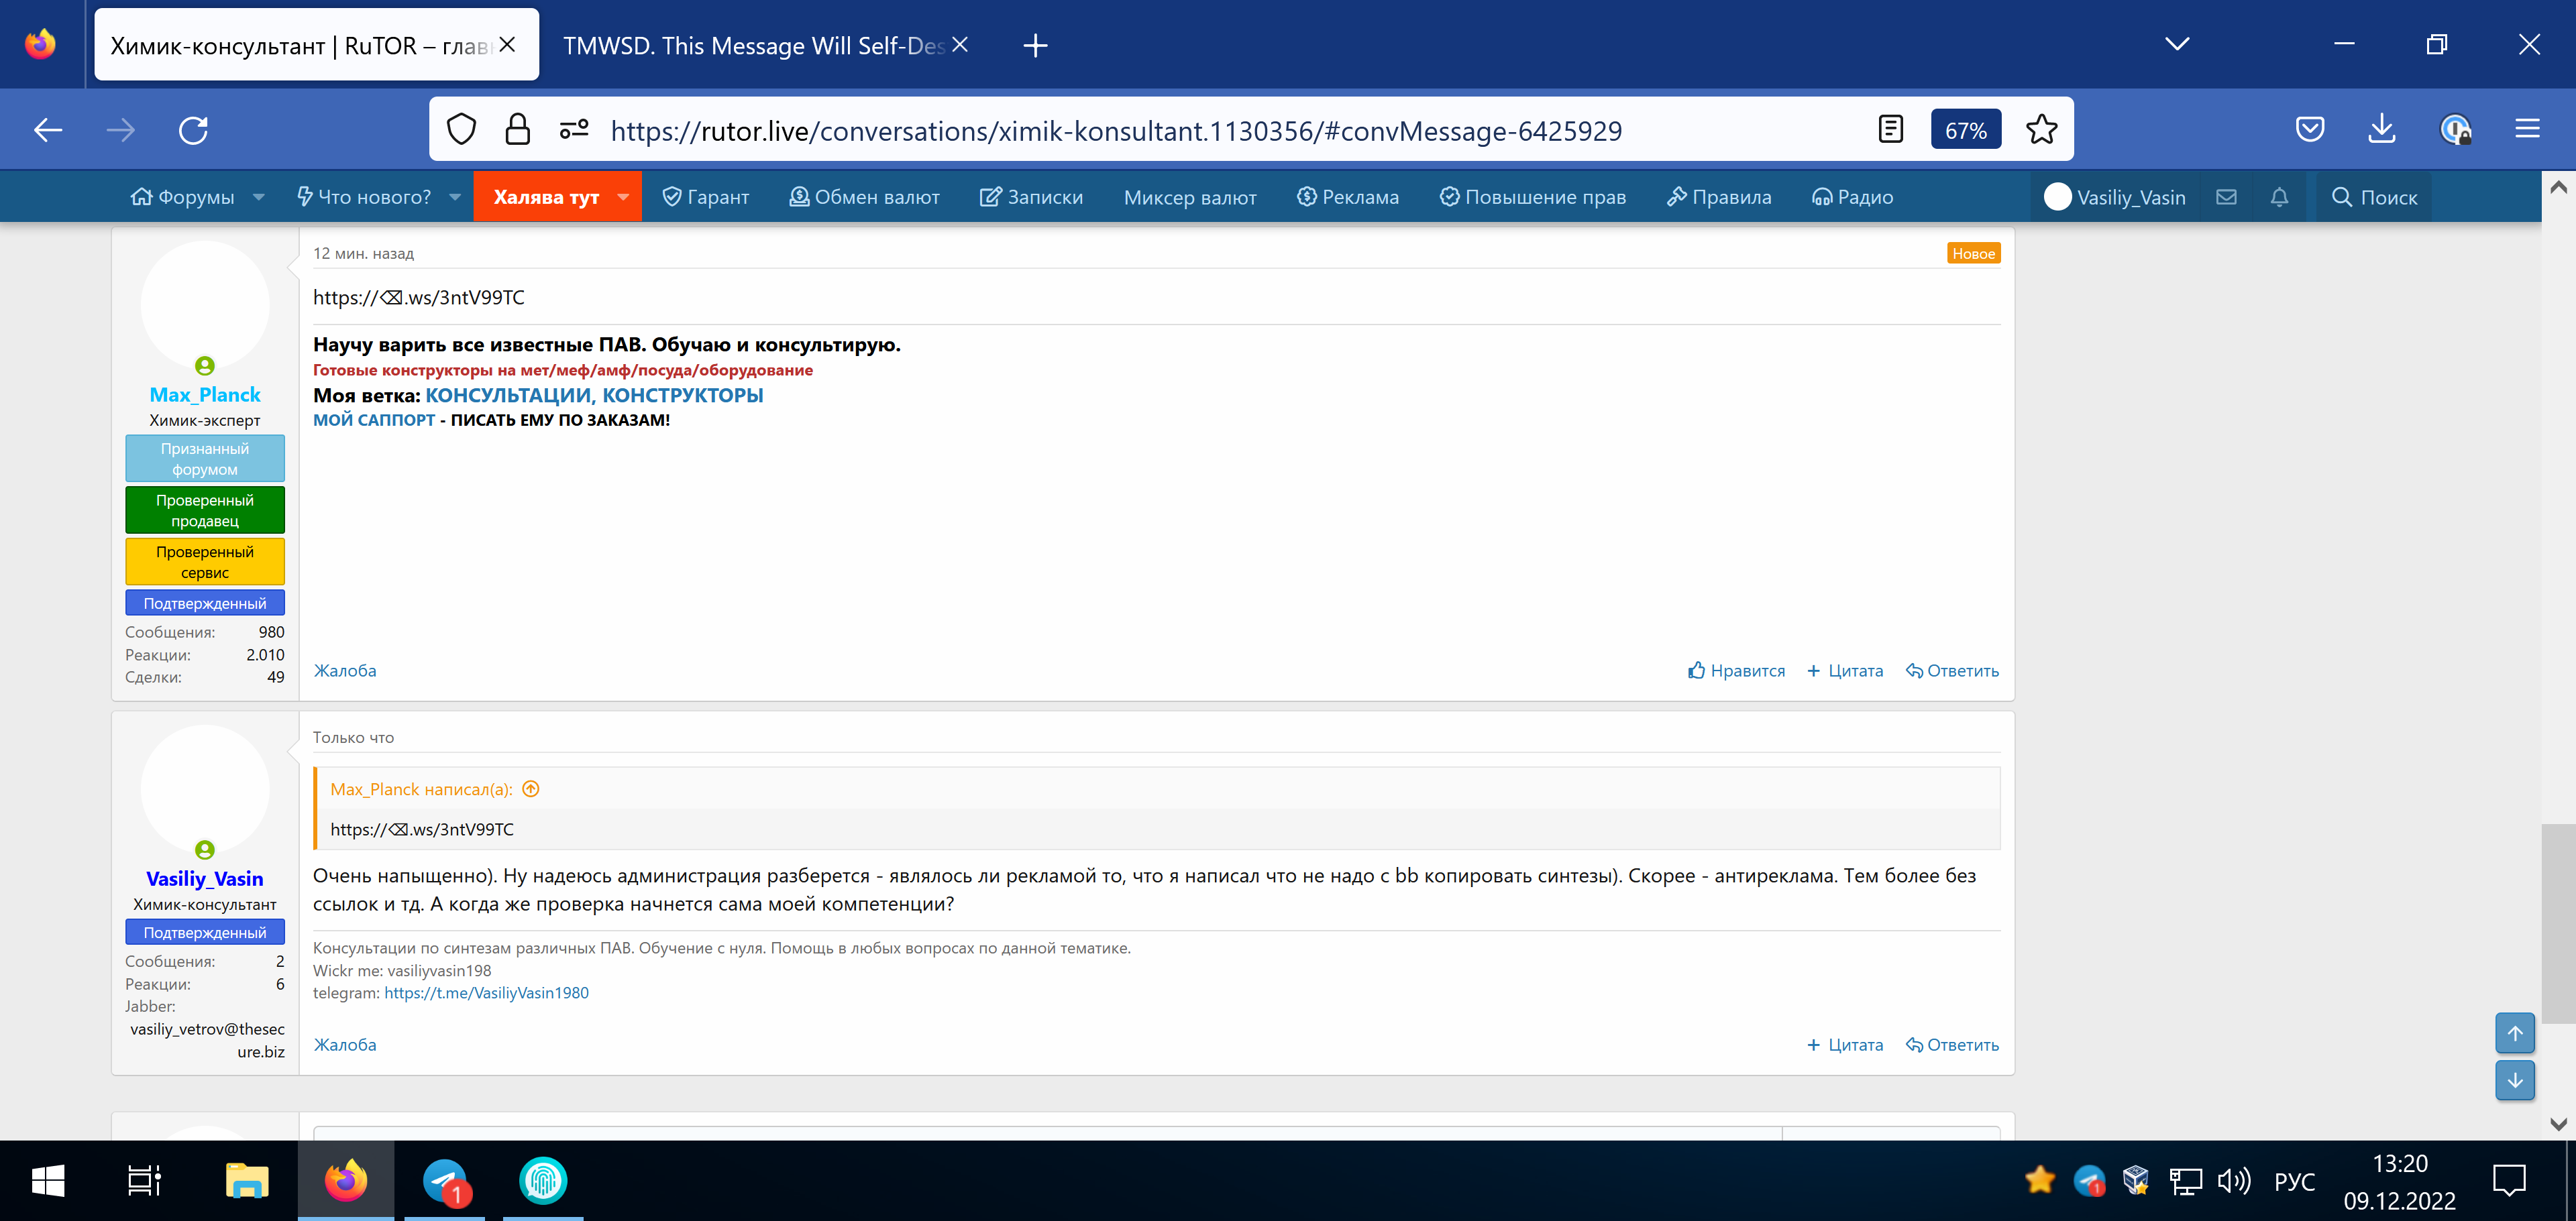Quote Max_Planck's message with Цитата
The height and width of the screenshot is (1221, 2576).
tap(1845, 671)
